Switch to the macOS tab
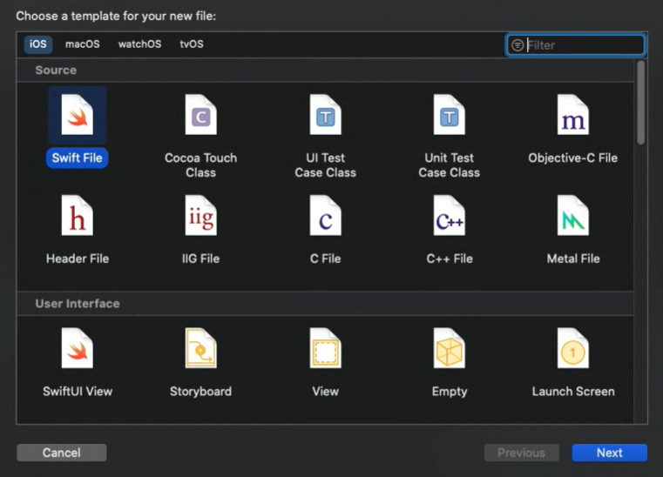Image resolution: width=663 pixels, height=477 pixels. [83, 44]
